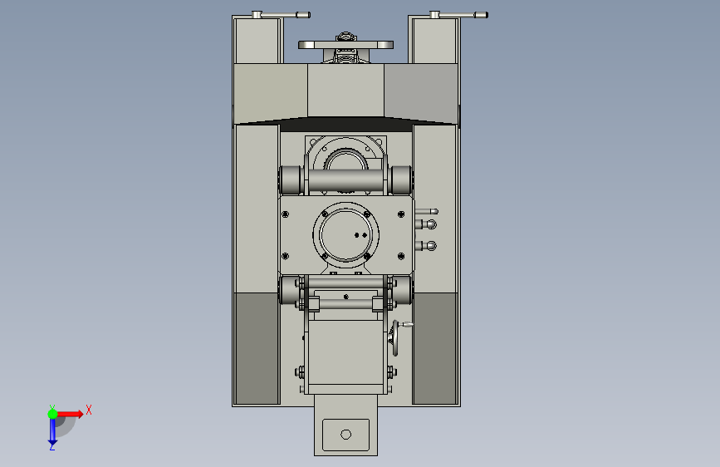This screenshot has width=720, height=467.
Task: Select the small hole in the bottom mounting plate
Action: (x=346, y=435)
